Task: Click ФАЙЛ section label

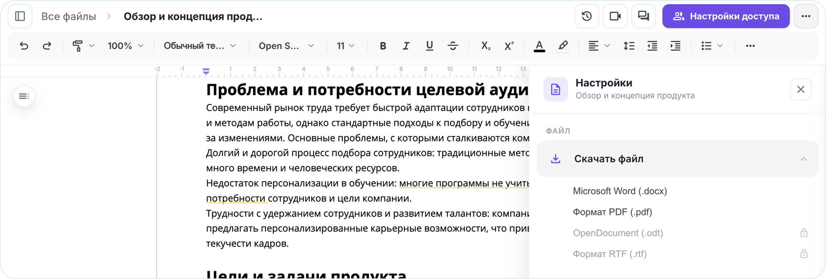Action: [558, 131]
